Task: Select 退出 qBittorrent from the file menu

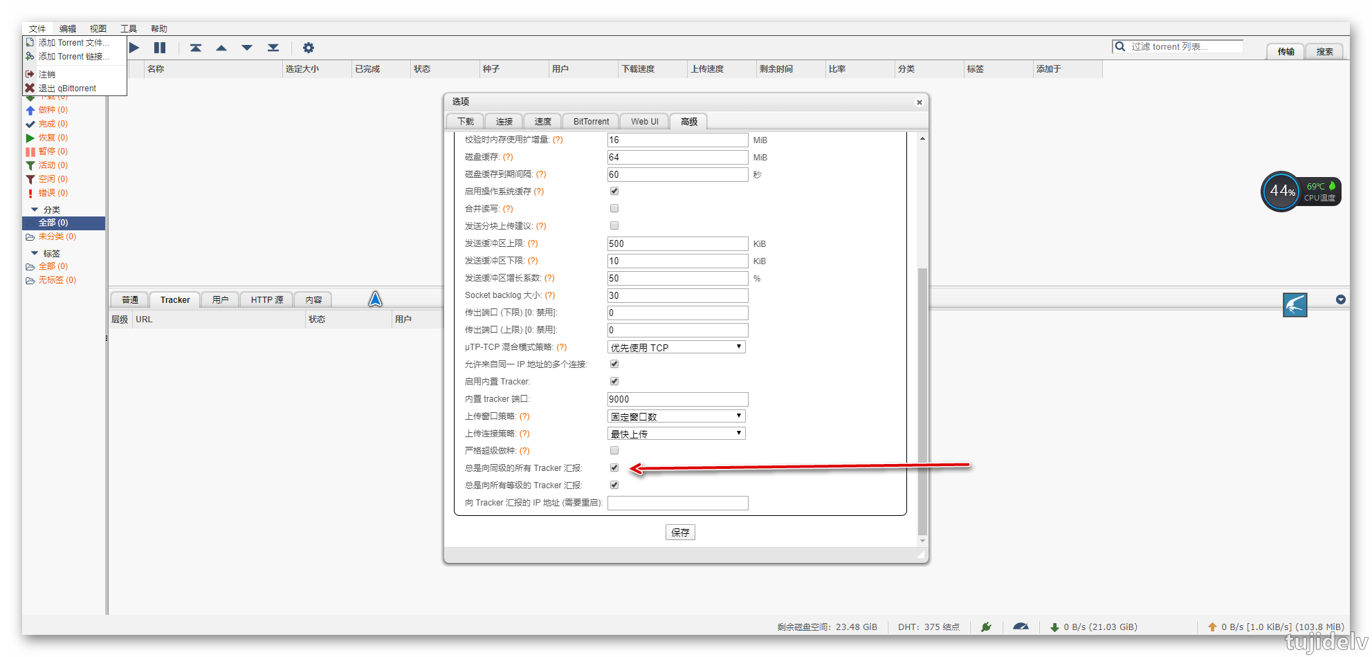Action: coord(67,89)
